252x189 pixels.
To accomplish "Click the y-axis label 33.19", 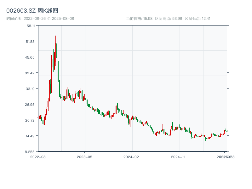I will pos(30,89).
